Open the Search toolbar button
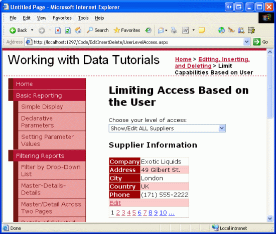276x234 pixels. (x=98, y=30)
